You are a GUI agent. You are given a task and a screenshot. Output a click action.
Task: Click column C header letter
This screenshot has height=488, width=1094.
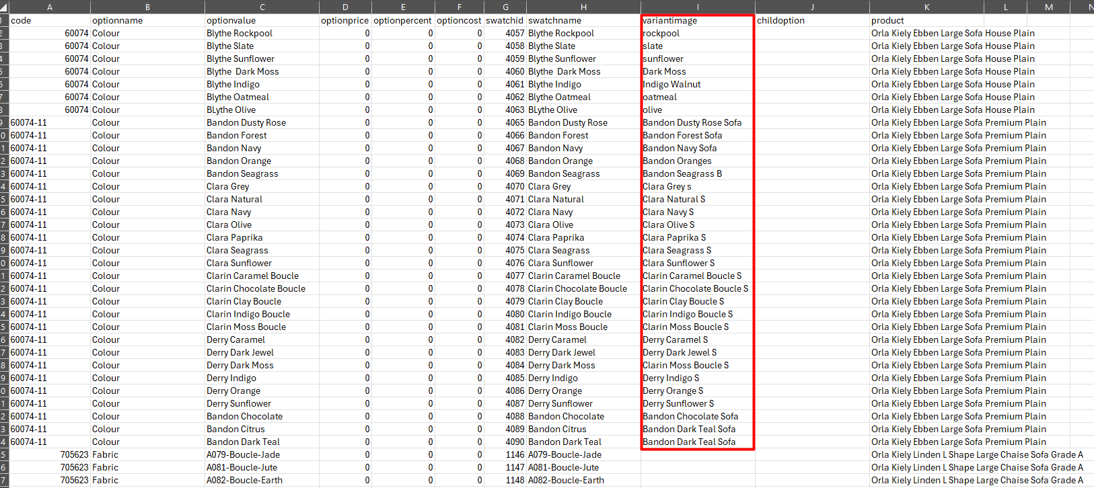pos(262,7)
